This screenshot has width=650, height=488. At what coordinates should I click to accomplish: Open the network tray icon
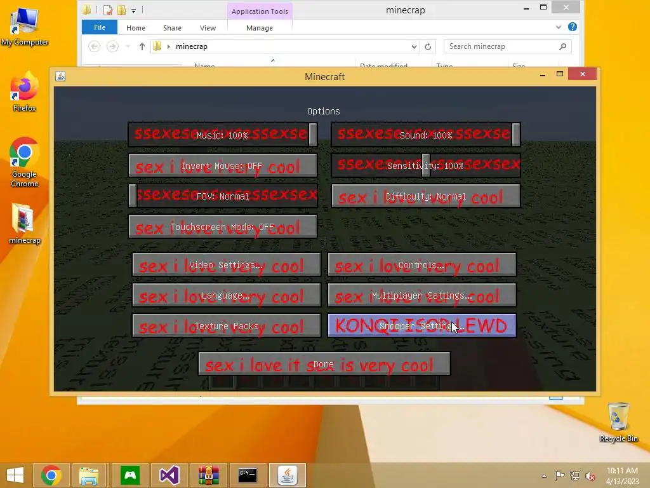[x=575, y=475]
